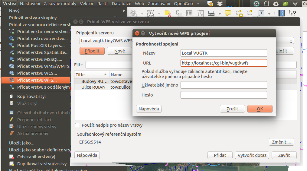This screenshot has width=307, height=171.
Task: Click the Deselect All Features icon
Action: tap(168, 13)
